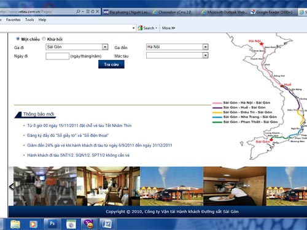Click the Sài Gòn station marker on the map
This screenshot has width=307, height=230.
[271, 140]
